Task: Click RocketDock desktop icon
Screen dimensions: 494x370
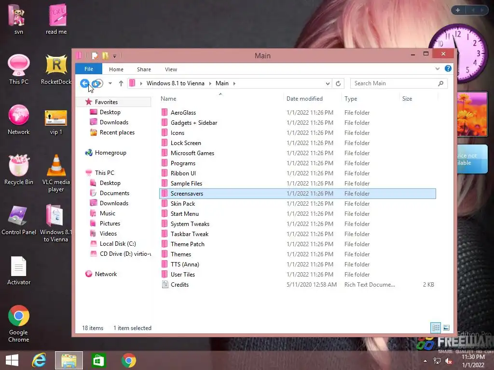Action: pos(56,69)
